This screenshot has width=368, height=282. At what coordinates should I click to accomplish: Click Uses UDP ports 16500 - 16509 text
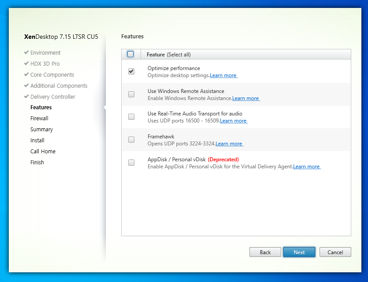tap(184, 121)
